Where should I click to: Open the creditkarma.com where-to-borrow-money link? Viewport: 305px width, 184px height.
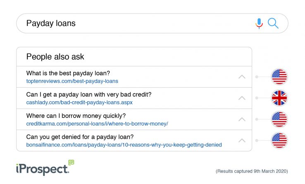(97, 123)
